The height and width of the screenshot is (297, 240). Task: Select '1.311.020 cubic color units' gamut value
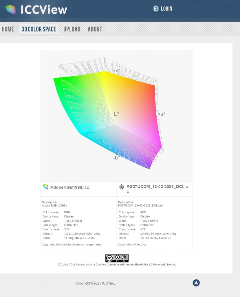pyautogui.click(x=82, y=233)
